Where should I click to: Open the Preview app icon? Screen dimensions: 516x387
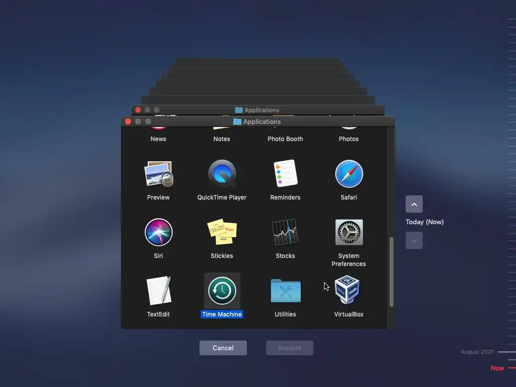point(158,174)
